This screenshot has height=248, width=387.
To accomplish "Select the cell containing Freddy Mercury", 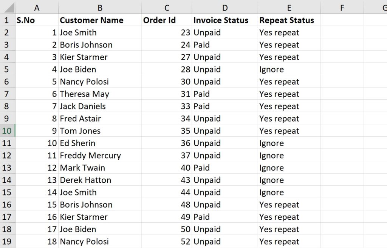I will pos(100,155).
